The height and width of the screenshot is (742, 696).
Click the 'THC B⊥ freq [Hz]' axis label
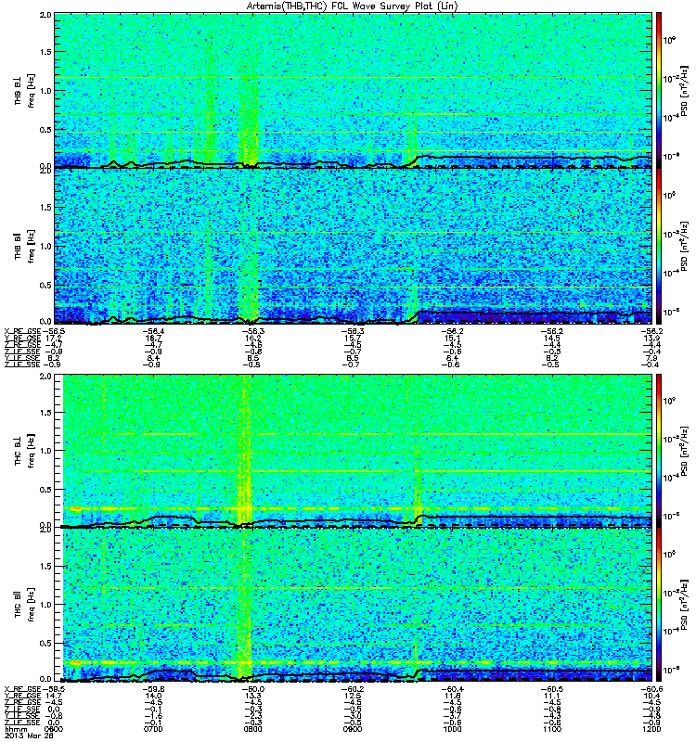pos(25,450)
